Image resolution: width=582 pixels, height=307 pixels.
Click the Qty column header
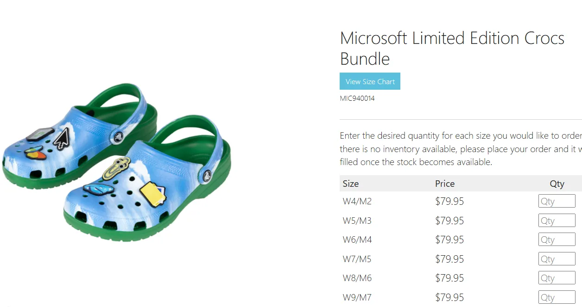557,184
